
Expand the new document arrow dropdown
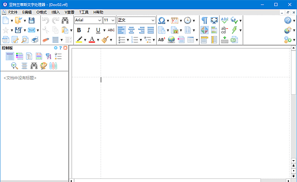(12, 20)
